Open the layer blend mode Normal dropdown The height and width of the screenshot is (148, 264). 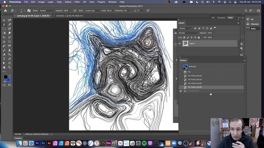[x=189, y=33]
